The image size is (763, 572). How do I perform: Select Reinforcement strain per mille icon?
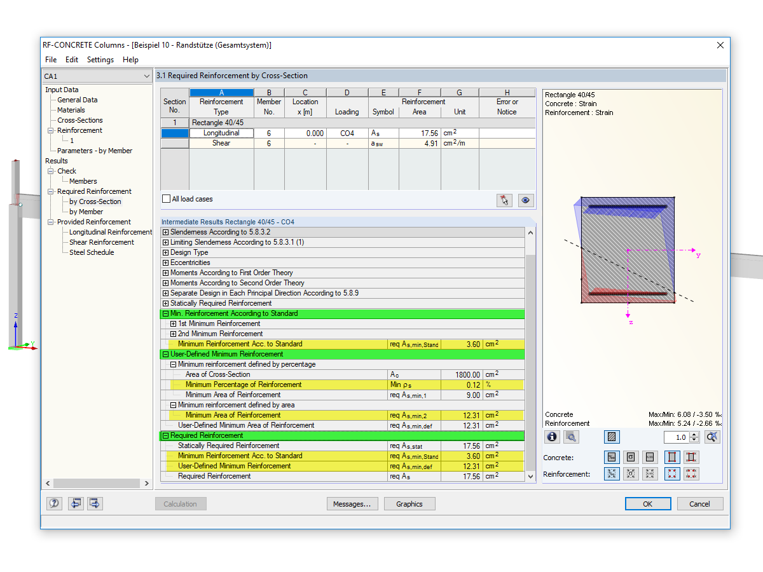point(612,474)
